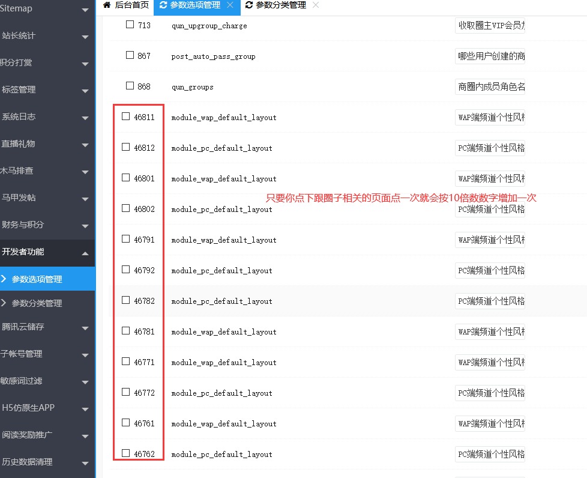Open 敏感词过滤 in the sidebar

coord(22,381)
